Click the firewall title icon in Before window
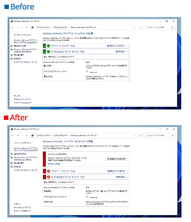Image resolution: width=191 pixels, height=222 pixels. point(12,21)
